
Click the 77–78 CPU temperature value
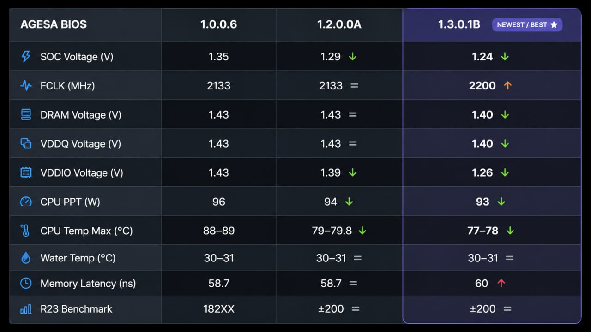pos(483,231)
